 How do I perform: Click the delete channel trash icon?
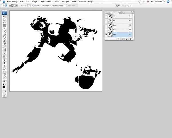[130, 39]
